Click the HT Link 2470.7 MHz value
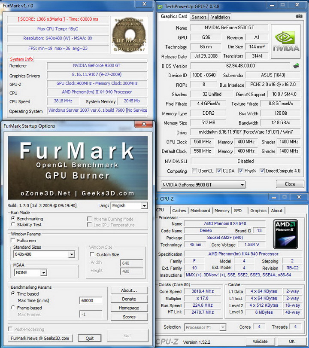Screen dimensions: 309x348 click(203, 312)
